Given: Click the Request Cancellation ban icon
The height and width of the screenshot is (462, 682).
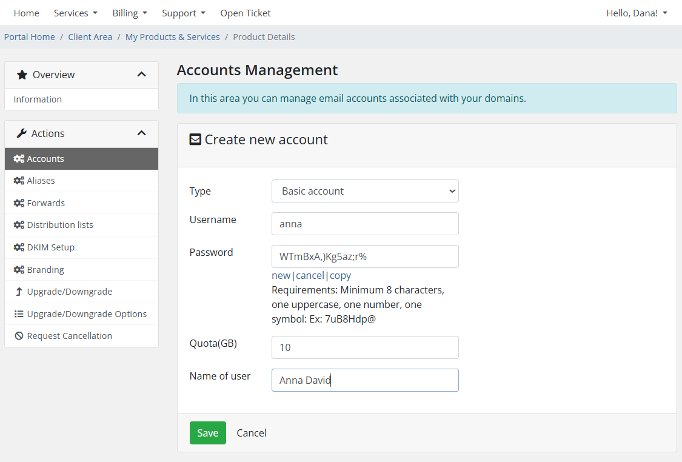Looking at the screenshot, I should tap(19, 336).
